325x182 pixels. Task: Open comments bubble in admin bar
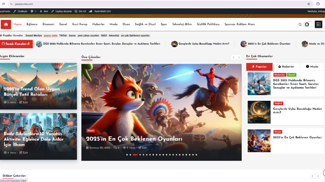[x=33, y=11]
